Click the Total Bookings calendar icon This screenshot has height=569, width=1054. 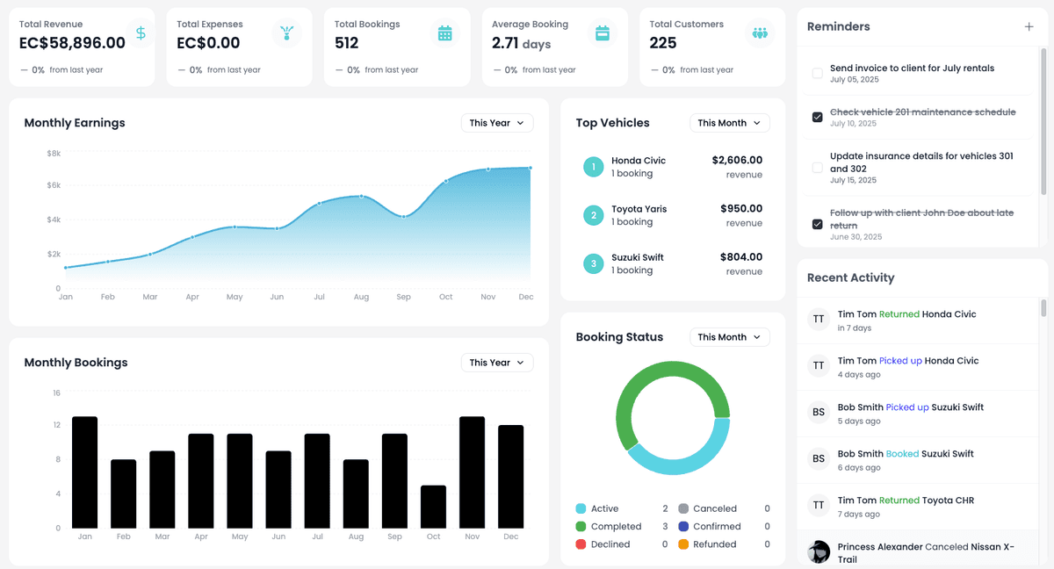tap(444, 33)
